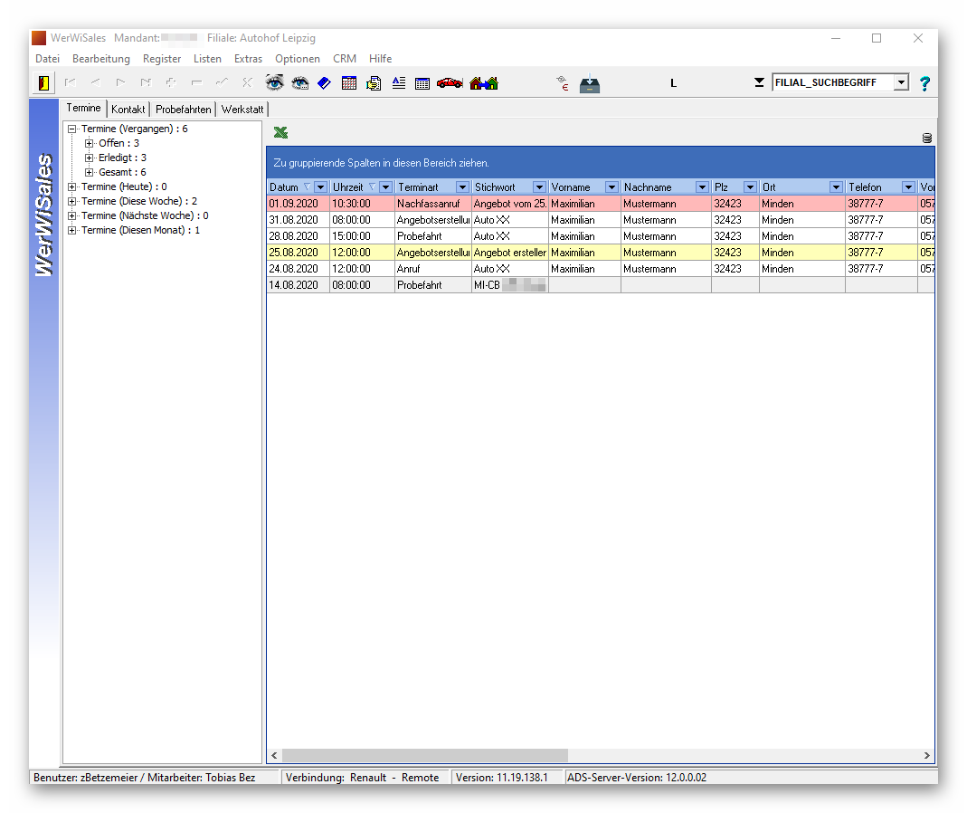Viewport: 967px width, 813px height.
Task: Expand the Termine (Heute) node
Action: coord(72,187)
